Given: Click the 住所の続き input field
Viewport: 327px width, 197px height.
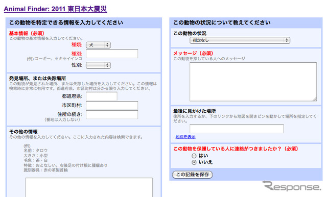Looking at the screenshot, I should click(x=112, y=114).
